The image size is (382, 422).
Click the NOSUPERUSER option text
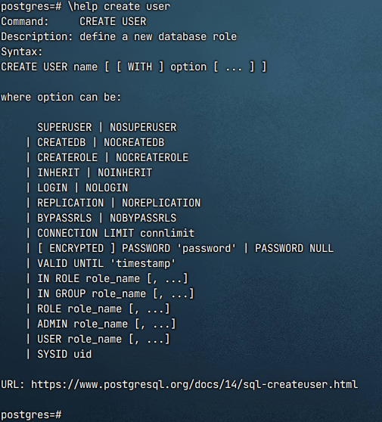143,127
